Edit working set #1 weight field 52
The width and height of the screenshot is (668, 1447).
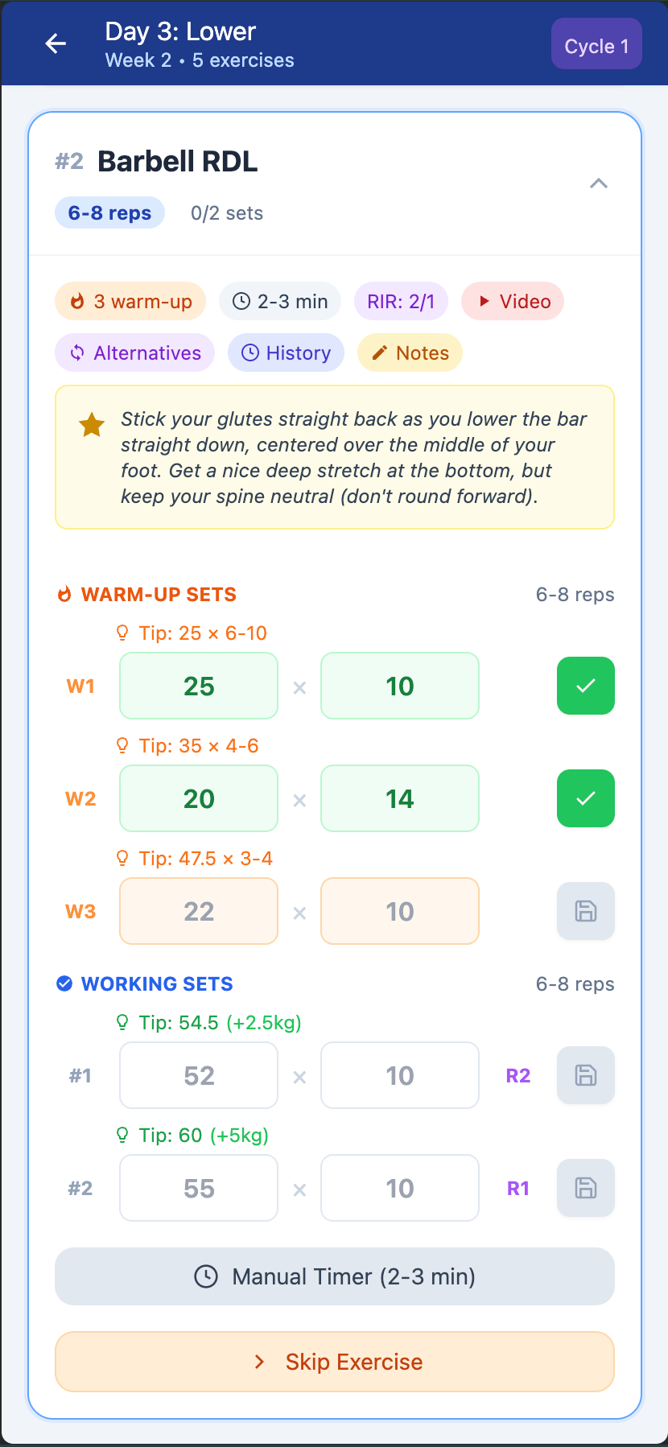(199, 1075)
